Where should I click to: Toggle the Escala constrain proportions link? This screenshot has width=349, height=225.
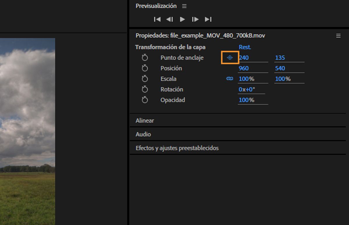230,79
